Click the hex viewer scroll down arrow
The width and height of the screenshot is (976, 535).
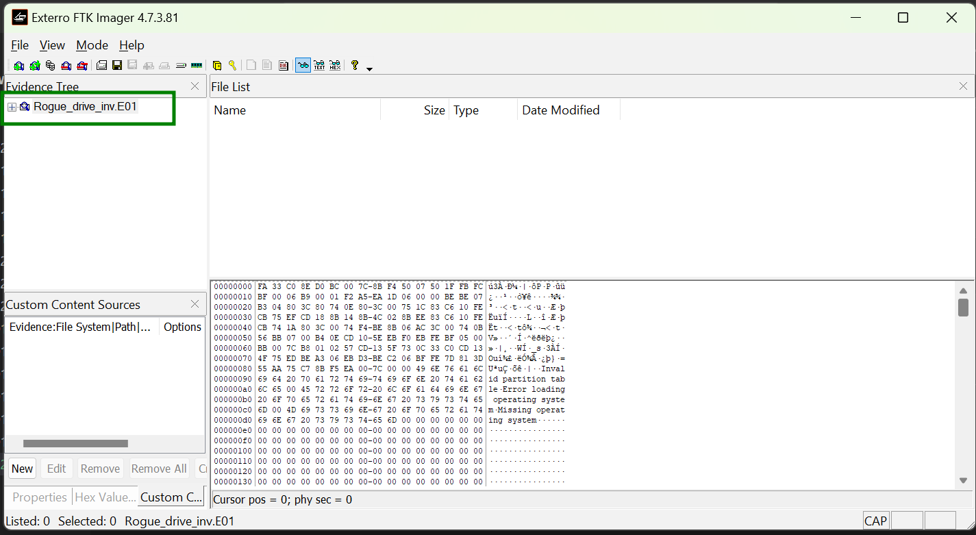click(963, 481)
